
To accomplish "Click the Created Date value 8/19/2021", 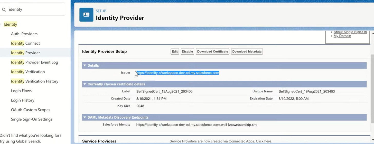I will (x=151, y=99).
